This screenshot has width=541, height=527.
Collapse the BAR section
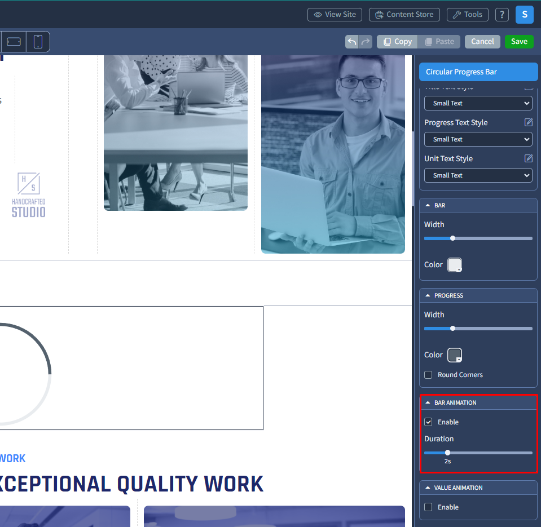click(478, 205)
